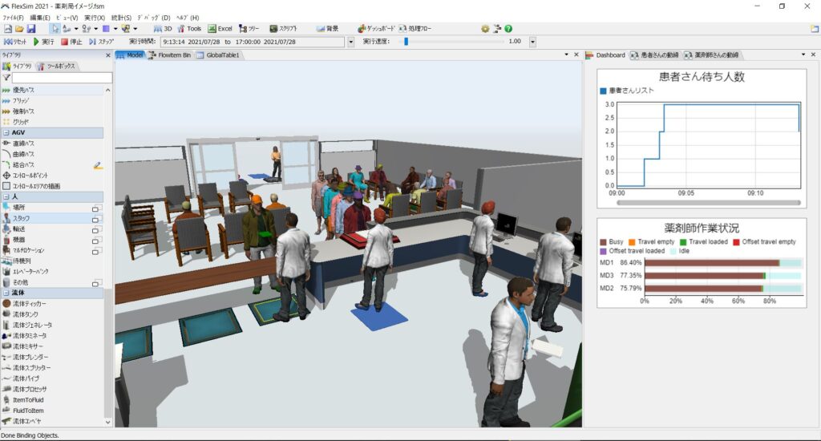Click the Reset simulation button

(x=14, y=42)
